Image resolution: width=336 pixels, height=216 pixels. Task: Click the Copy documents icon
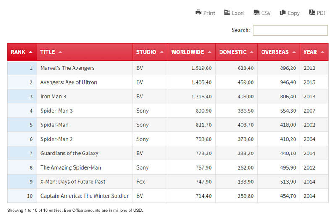[283, 13]
